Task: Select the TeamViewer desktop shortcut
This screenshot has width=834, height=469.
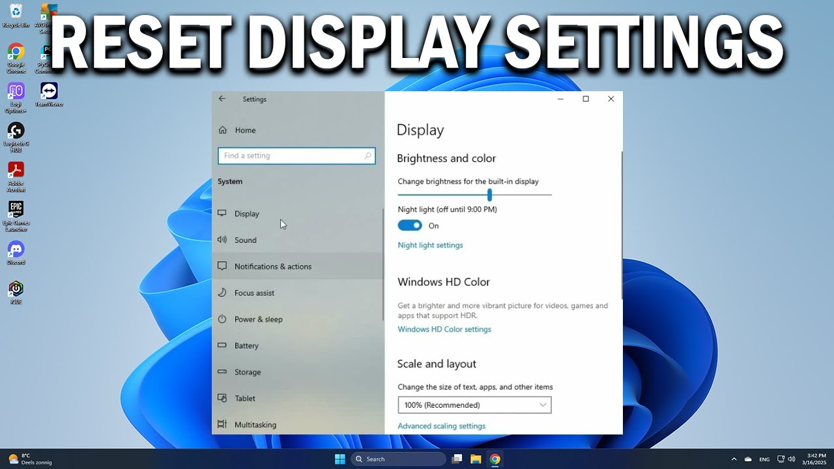Action: (x=49, y=94)
